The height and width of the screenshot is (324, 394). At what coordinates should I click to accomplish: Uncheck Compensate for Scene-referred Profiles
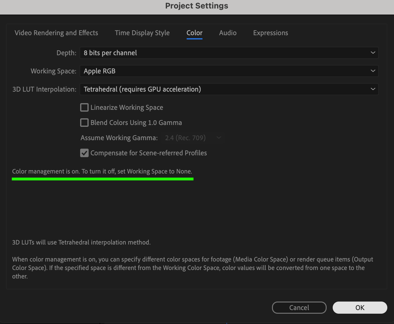(x=84, y=153)
